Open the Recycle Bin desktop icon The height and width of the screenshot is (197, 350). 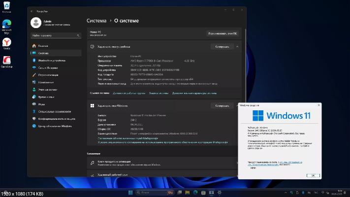coord(7,7)
